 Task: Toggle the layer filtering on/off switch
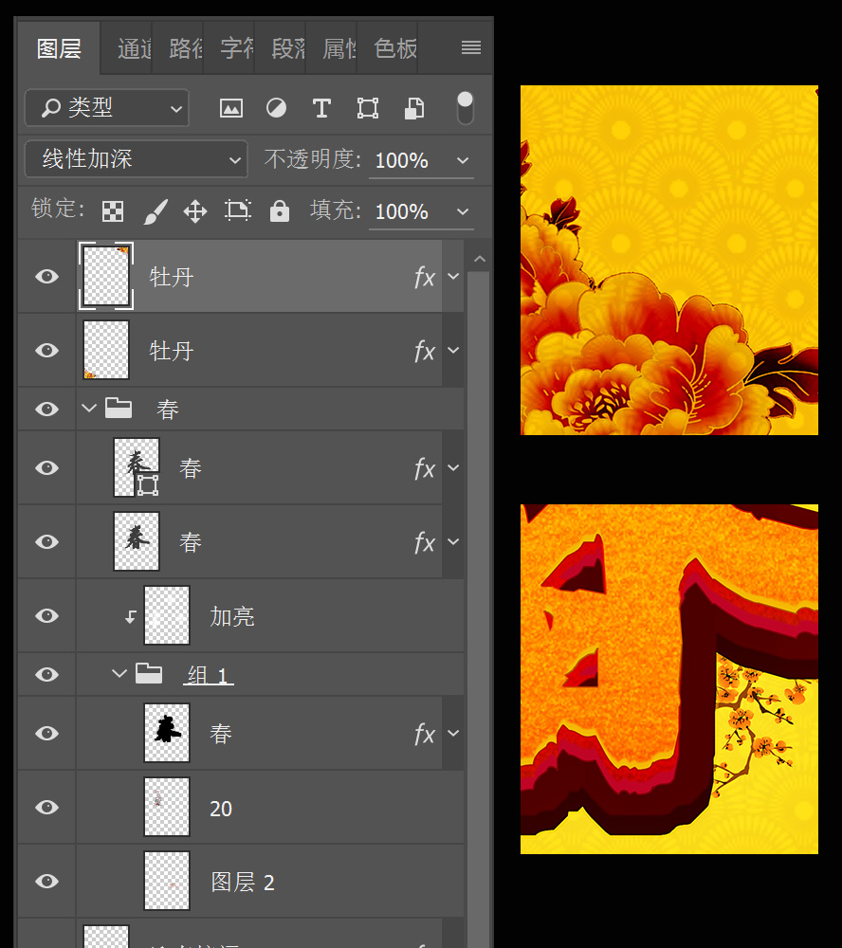point(465,108)
